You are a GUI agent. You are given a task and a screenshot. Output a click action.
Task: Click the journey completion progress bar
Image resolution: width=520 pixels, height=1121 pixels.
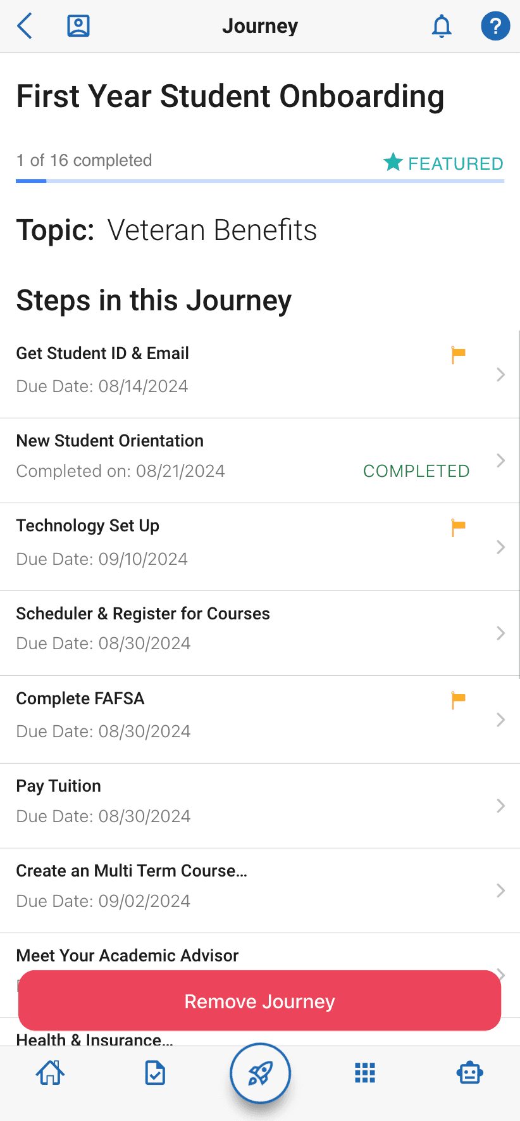click(x=260, y=181)
